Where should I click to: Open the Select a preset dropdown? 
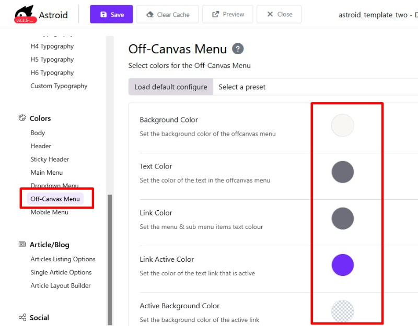click(313, 87)
